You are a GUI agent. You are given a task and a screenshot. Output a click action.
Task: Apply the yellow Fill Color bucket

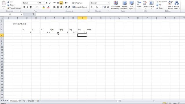(x=44, y=7)
